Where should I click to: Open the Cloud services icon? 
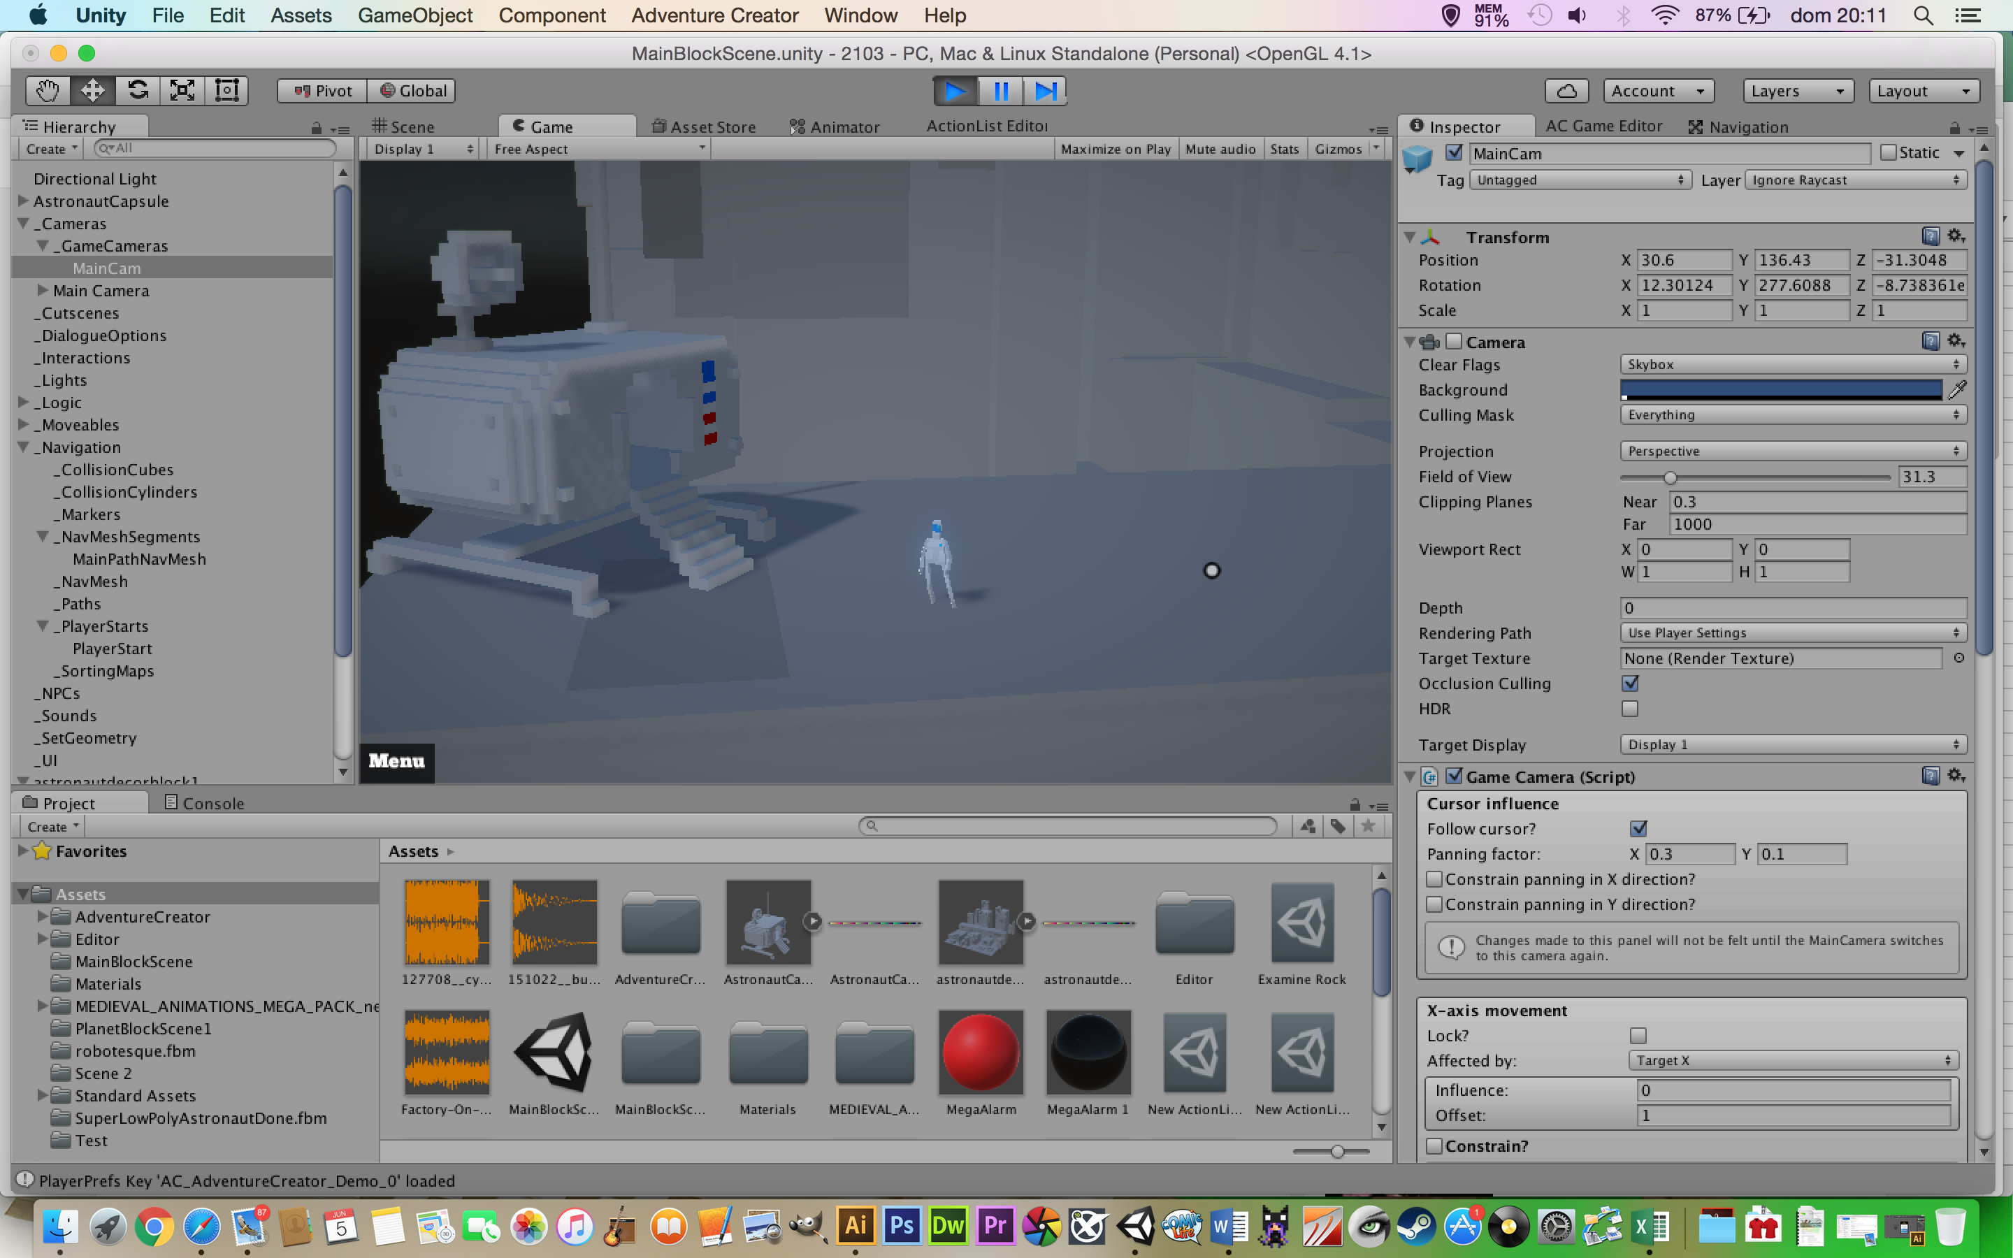1566,91
